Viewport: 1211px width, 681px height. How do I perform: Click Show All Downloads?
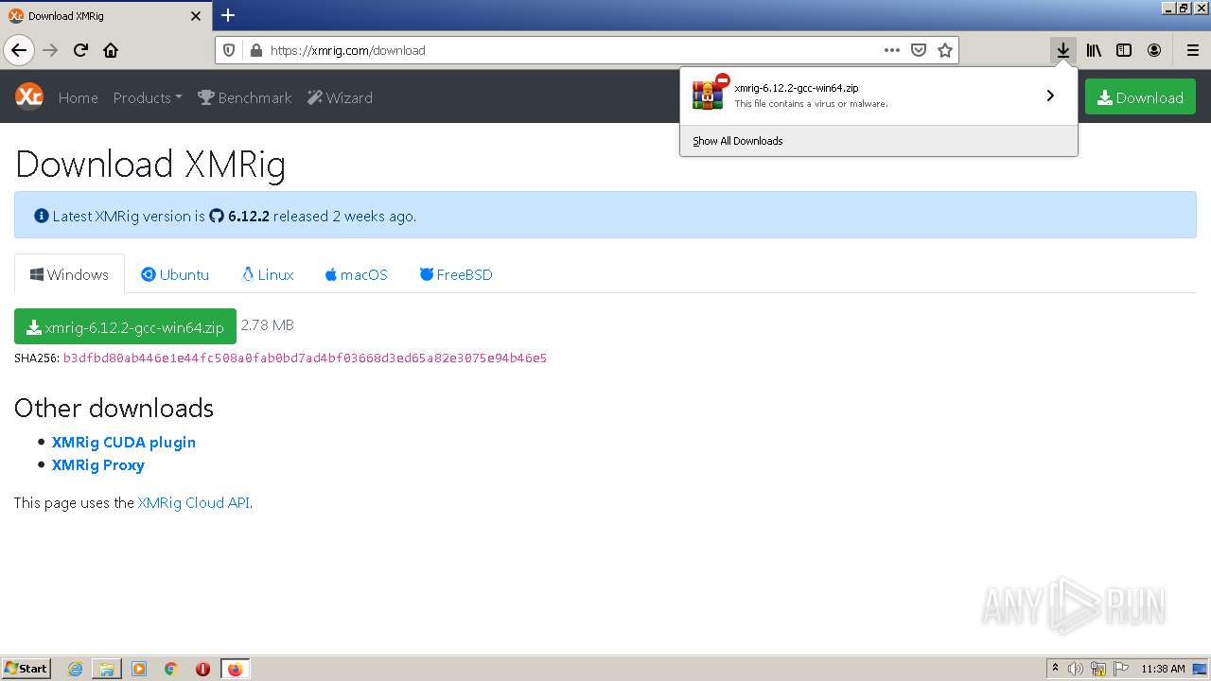738,141
